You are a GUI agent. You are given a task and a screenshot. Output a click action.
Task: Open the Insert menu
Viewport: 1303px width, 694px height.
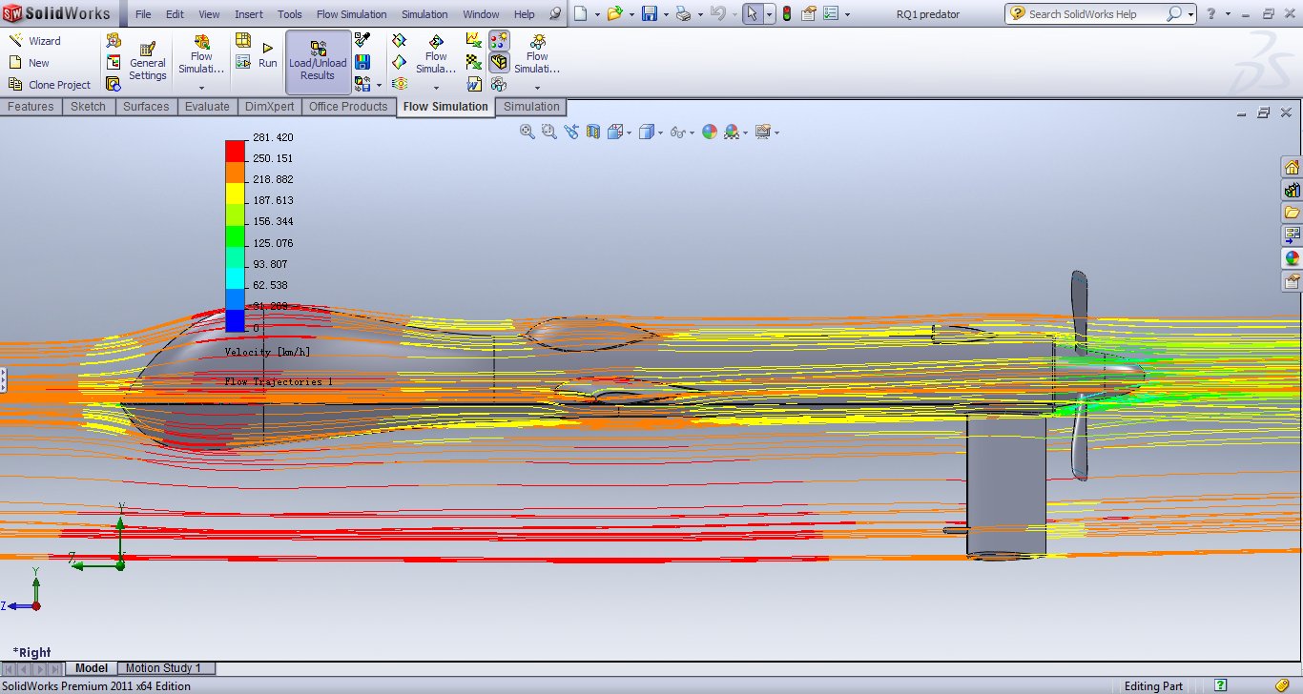click(249, 14)
